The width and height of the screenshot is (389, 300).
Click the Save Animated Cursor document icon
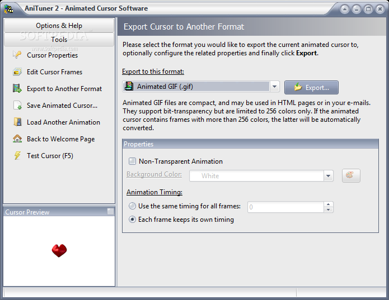[x=17, y=105]
